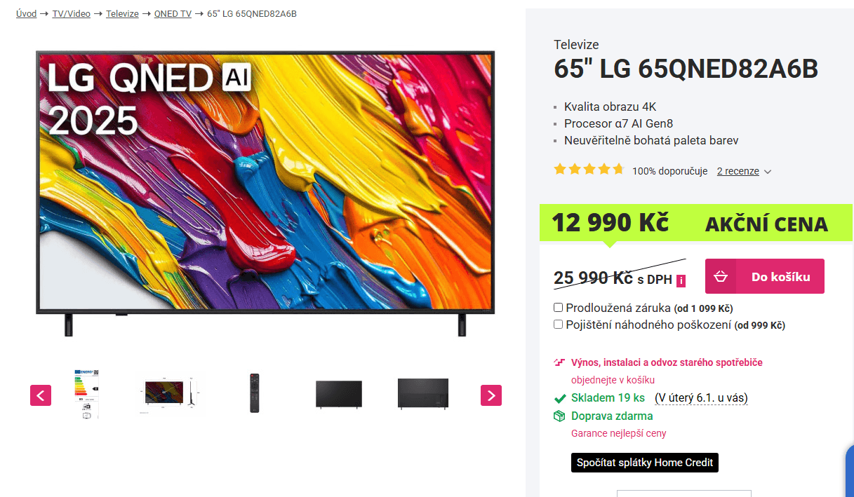Navigate to Úvod in the breadcrumb
854x497 pixels.
(25, 13)
